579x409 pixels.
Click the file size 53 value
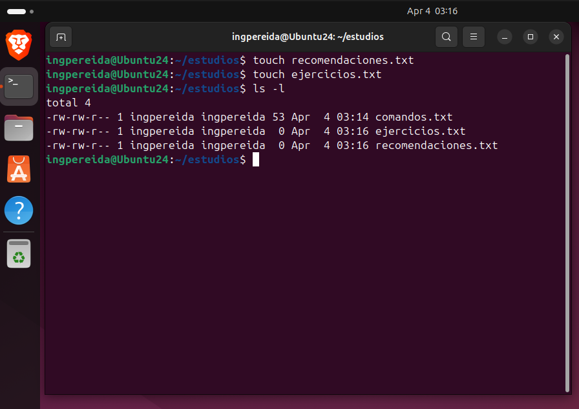pyautogui.click(x=279, y=117)
